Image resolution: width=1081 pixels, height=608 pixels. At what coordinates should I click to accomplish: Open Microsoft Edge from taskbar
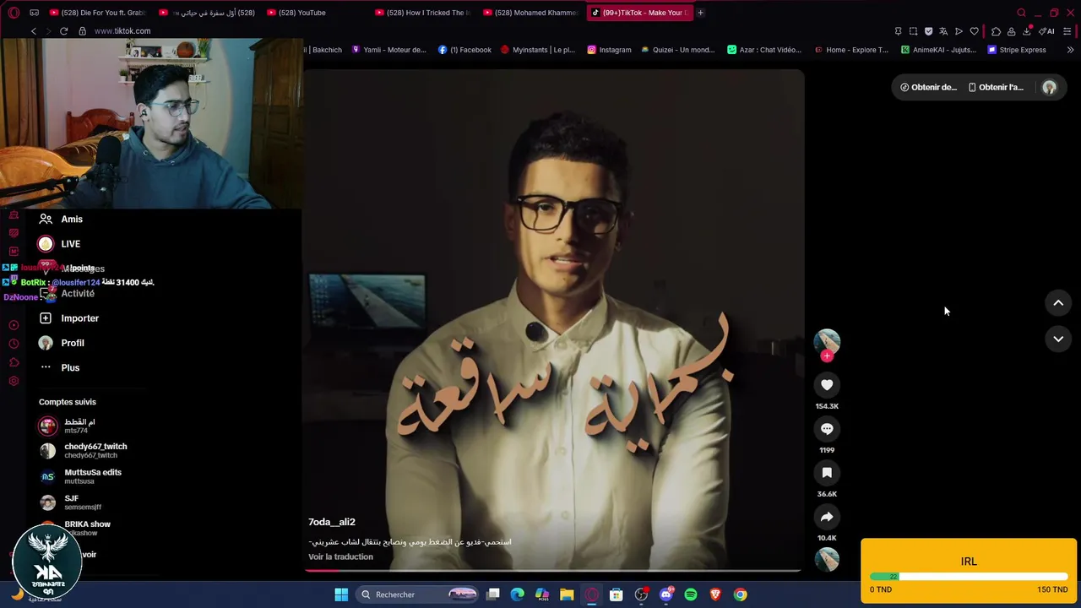pos(518,594)
